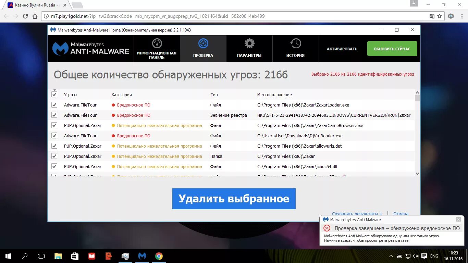Click the Chrome back arrow

(6, 16)
